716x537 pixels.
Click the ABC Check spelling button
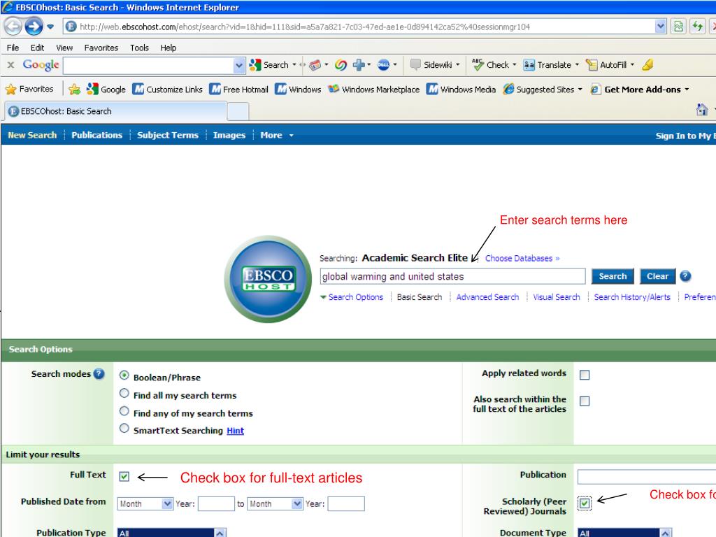click(x=490, y=65)
